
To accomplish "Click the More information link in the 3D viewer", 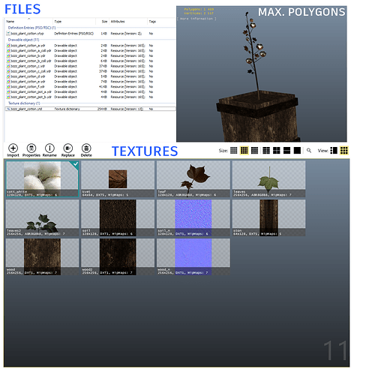I will click(x=196, y=19).
